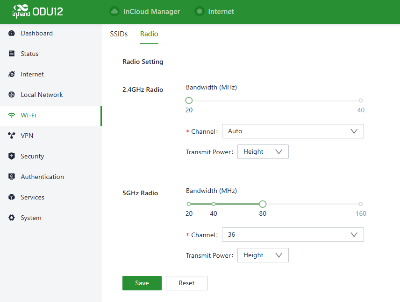Image resolution: width=400 pixels, height=302 pixels.
Task: Open the 2.4GHz Transmit Power dropdown
Action: (x=263, y=152)
